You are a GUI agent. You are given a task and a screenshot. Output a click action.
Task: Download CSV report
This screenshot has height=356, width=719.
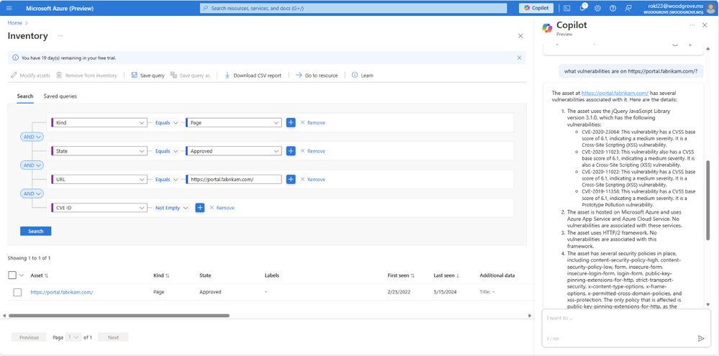coord(253,75)
